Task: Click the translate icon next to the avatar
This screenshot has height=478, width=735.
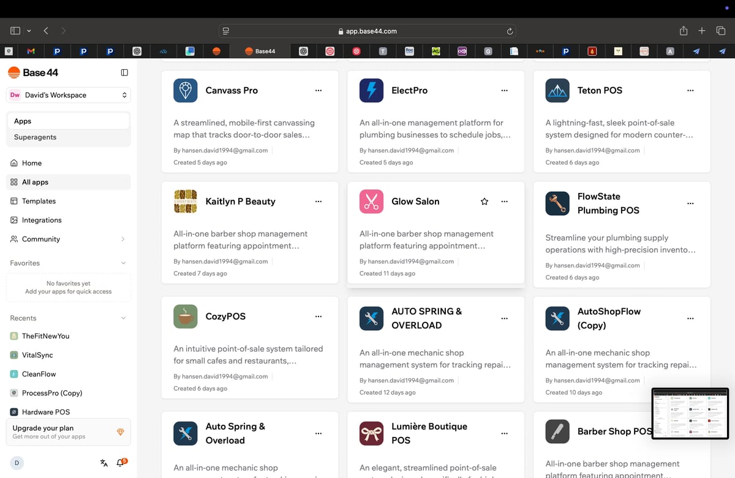Action: click(104, 463)
